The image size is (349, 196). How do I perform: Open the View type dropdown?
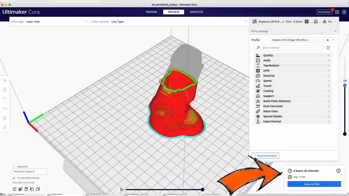(x=49, y=22)
